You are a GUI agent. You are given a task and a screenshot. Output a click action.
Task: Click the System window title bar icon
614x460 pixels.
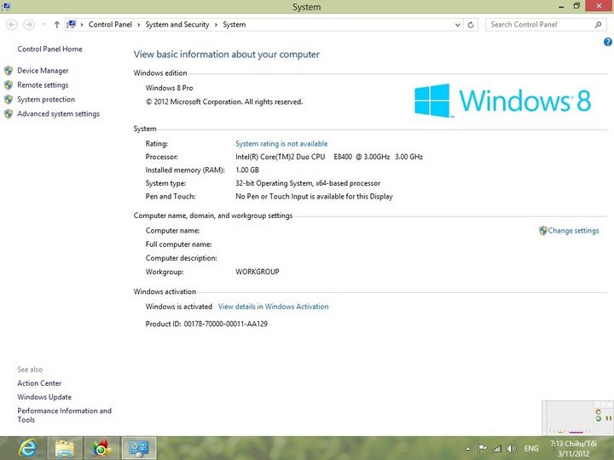[x=6, y=6]
